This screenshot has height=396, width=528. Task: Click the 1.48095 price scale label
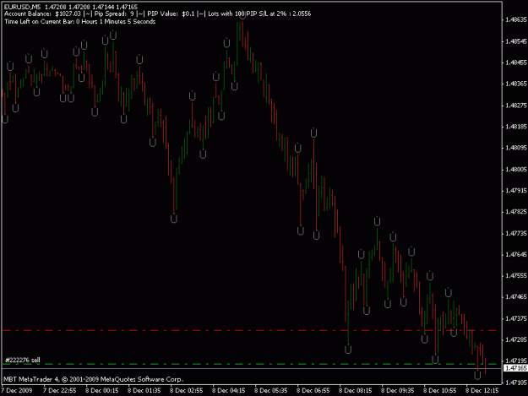click(516, 148)
